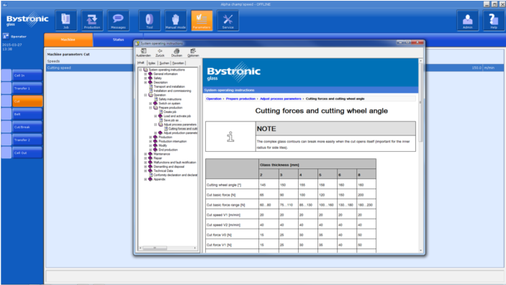Click the tree panel horizontal scrollbar
The image size is (506, 285).
click(x=168, y=248)
